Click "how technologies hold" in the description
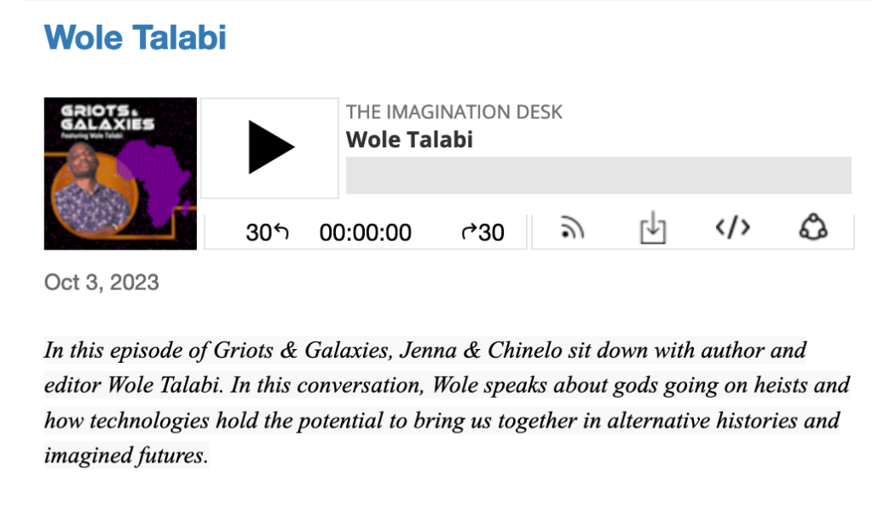Screen dimensions: 872x522 tap(141, 421)
